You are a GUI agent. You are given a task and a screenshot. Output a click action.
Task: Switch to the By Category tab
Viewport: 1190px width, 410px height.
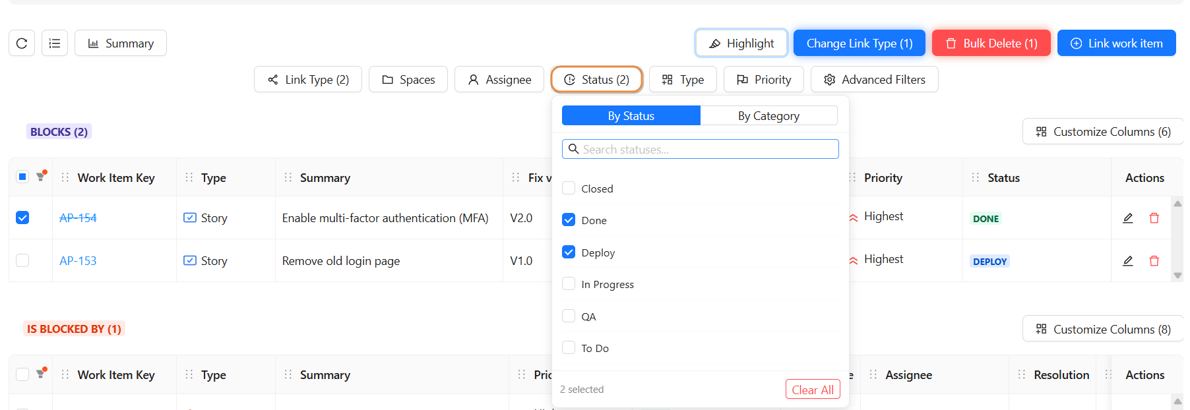pos(768,116)
